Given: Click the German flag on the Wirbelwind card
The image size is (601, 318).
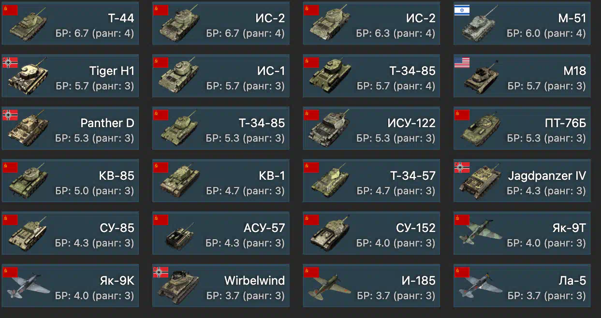Looking at the screenshot, I should pos(161,272).
